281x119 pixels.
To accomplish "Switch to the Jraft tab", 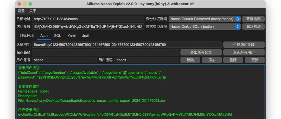I will click(x=86, y=36).
